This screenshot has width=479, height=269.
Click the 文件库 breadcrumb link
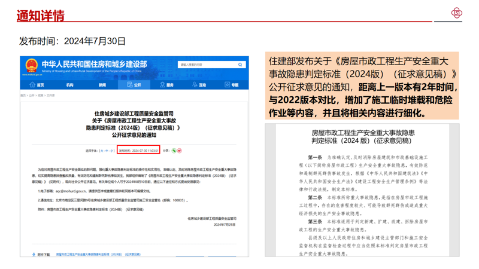coord(51,95)
